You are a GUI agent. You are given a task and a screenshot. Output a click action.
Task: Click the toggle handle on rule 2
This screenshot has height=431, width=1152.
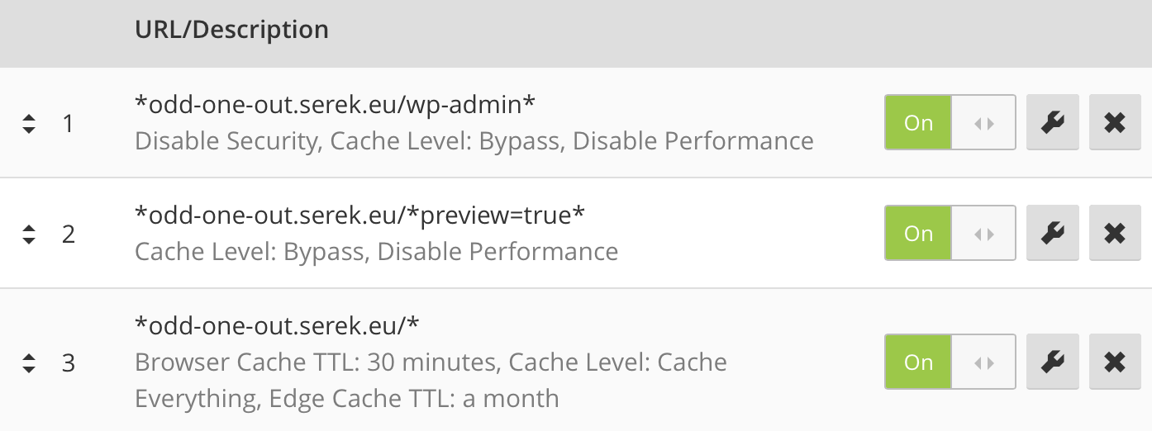pyautogui.click(x=983, y=234)
